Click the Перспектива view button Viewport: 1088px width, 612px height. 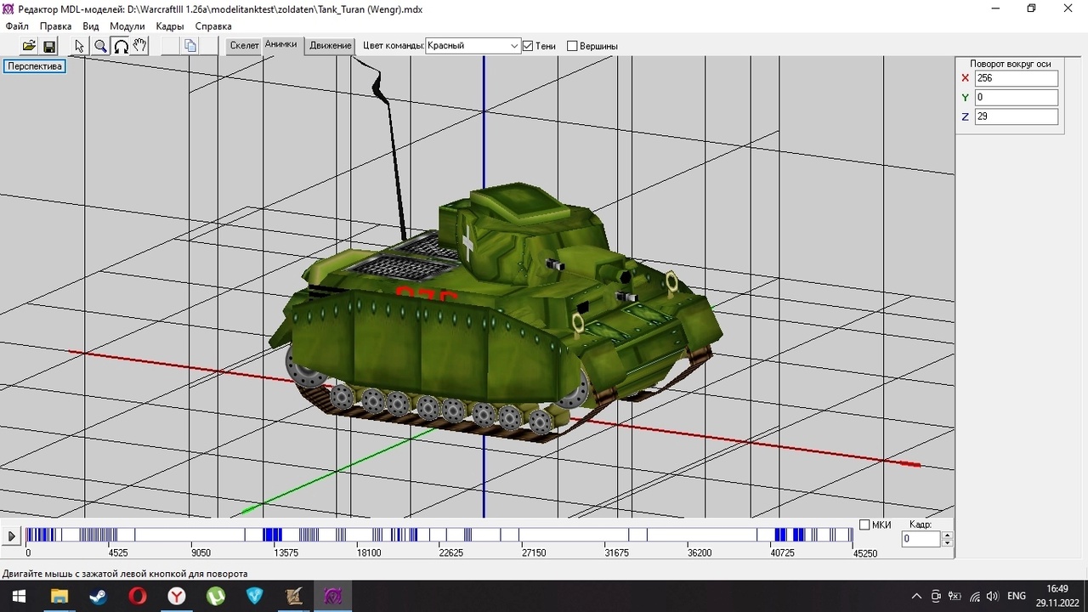pyautogui.click(x=35, y=66)
